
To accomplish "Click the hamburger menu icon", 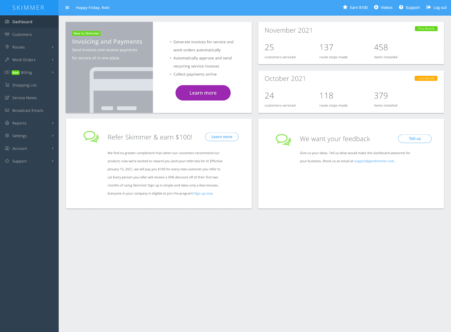I will [x=67, y=8].
